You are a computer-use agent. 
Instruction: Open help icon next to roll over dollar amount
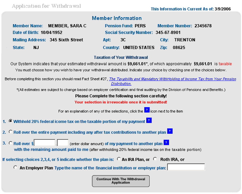point(166,143)
